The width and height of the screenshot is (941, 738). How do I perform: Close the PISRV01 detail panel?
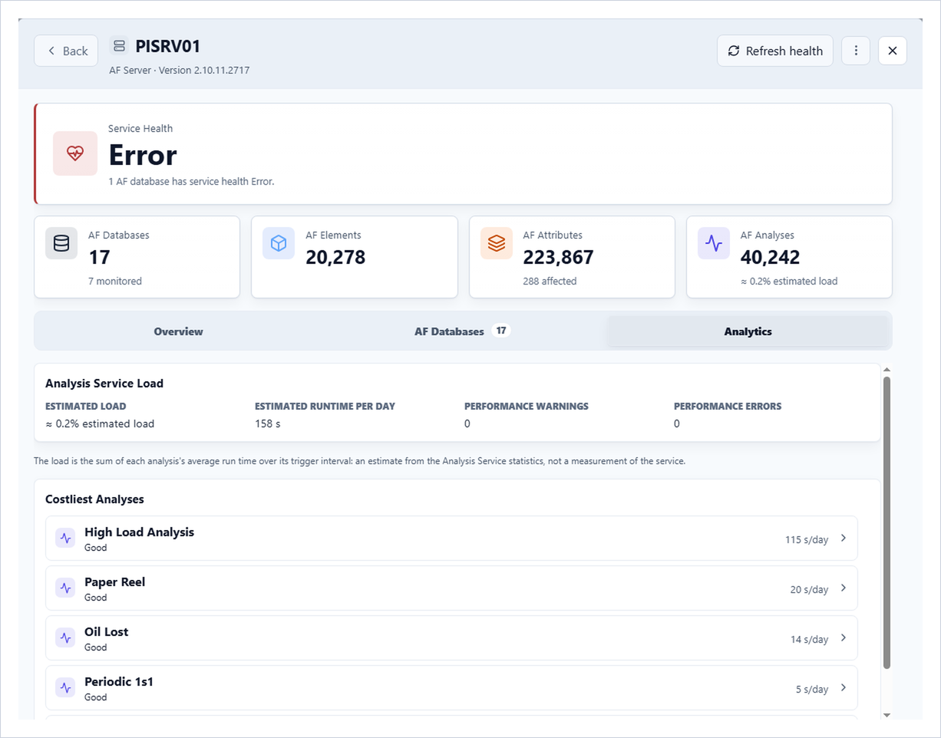click(893, 51)
